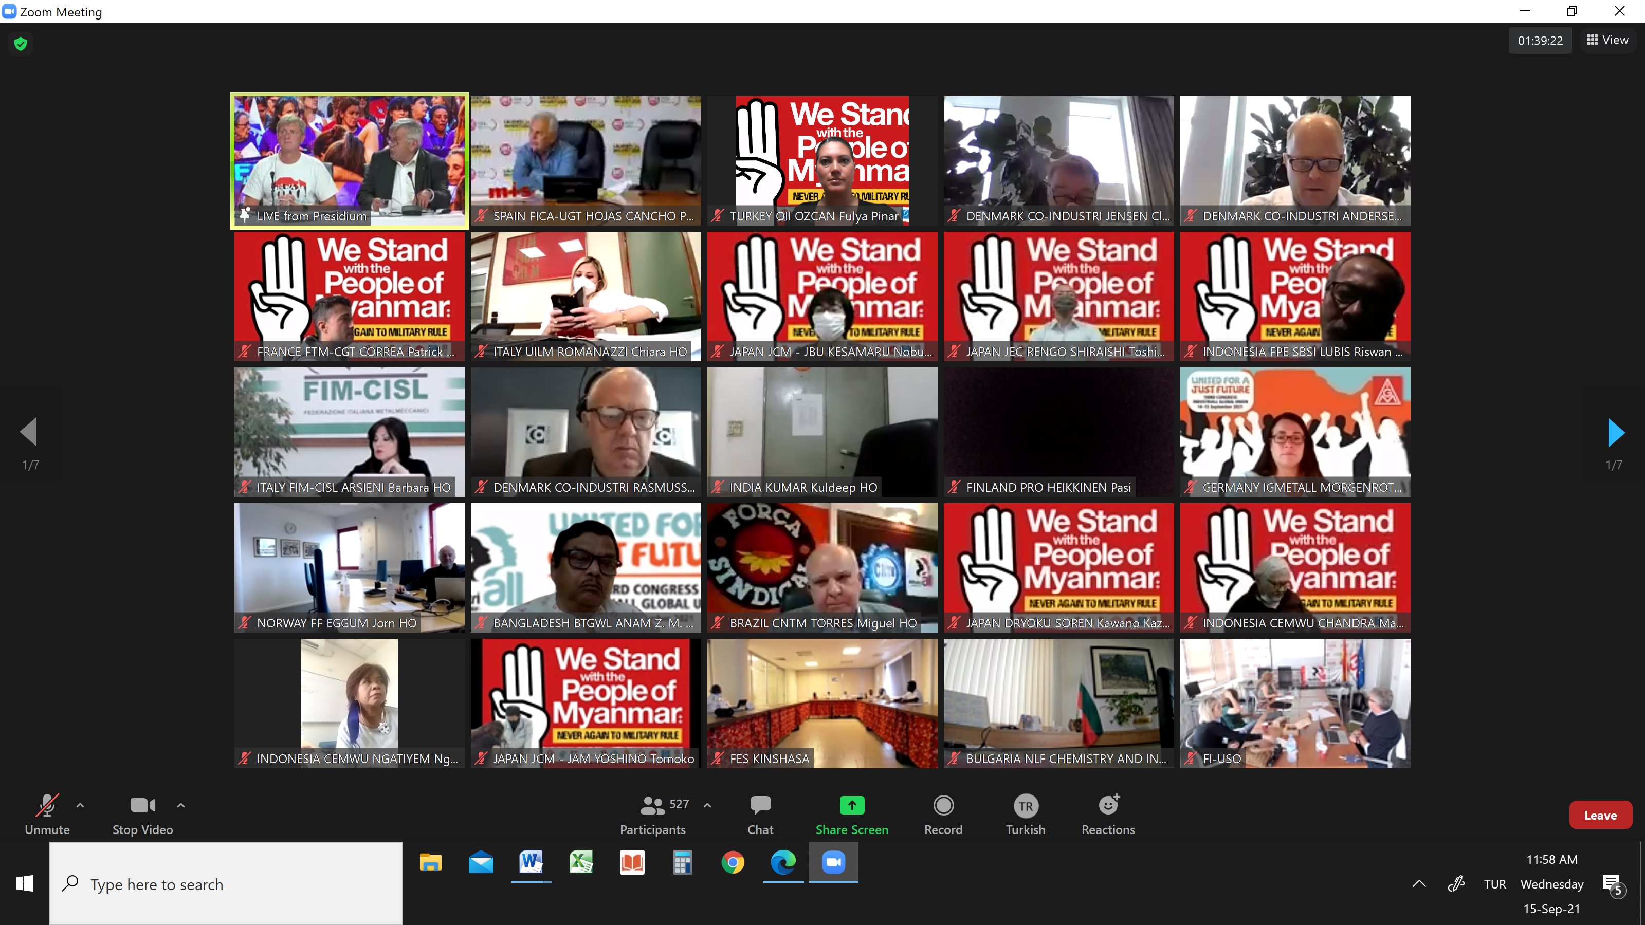1645x925 pixels.
Task: Switch to Word in taskbar
Action: pyautogui.click(x=532, y=862)
